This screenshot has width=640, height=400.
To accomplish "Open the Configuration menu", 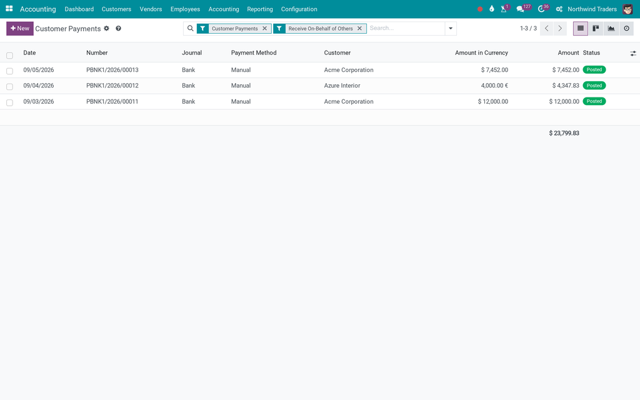I will coord(299,9).
